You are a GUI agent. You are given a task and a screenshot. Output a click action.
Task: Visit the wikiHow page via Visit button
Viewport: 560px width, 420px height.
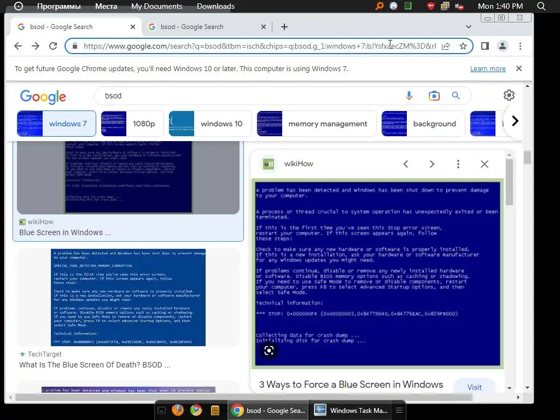click(x=474, y=387)
